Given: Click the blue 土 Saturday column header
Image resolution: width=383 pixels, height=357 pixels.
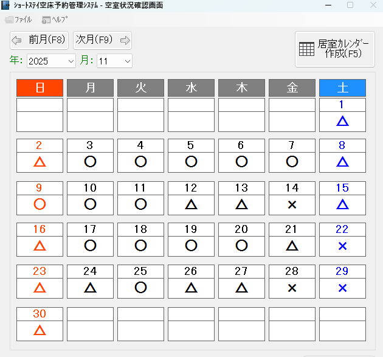Looking at the screenshot, I should coord(342,88).
